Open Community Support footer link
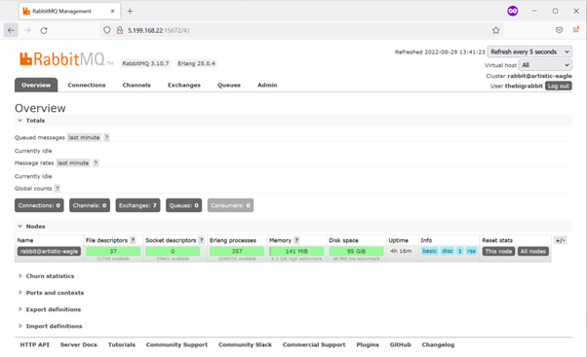This screenshot has width=587, height=357. coord(176,344)
